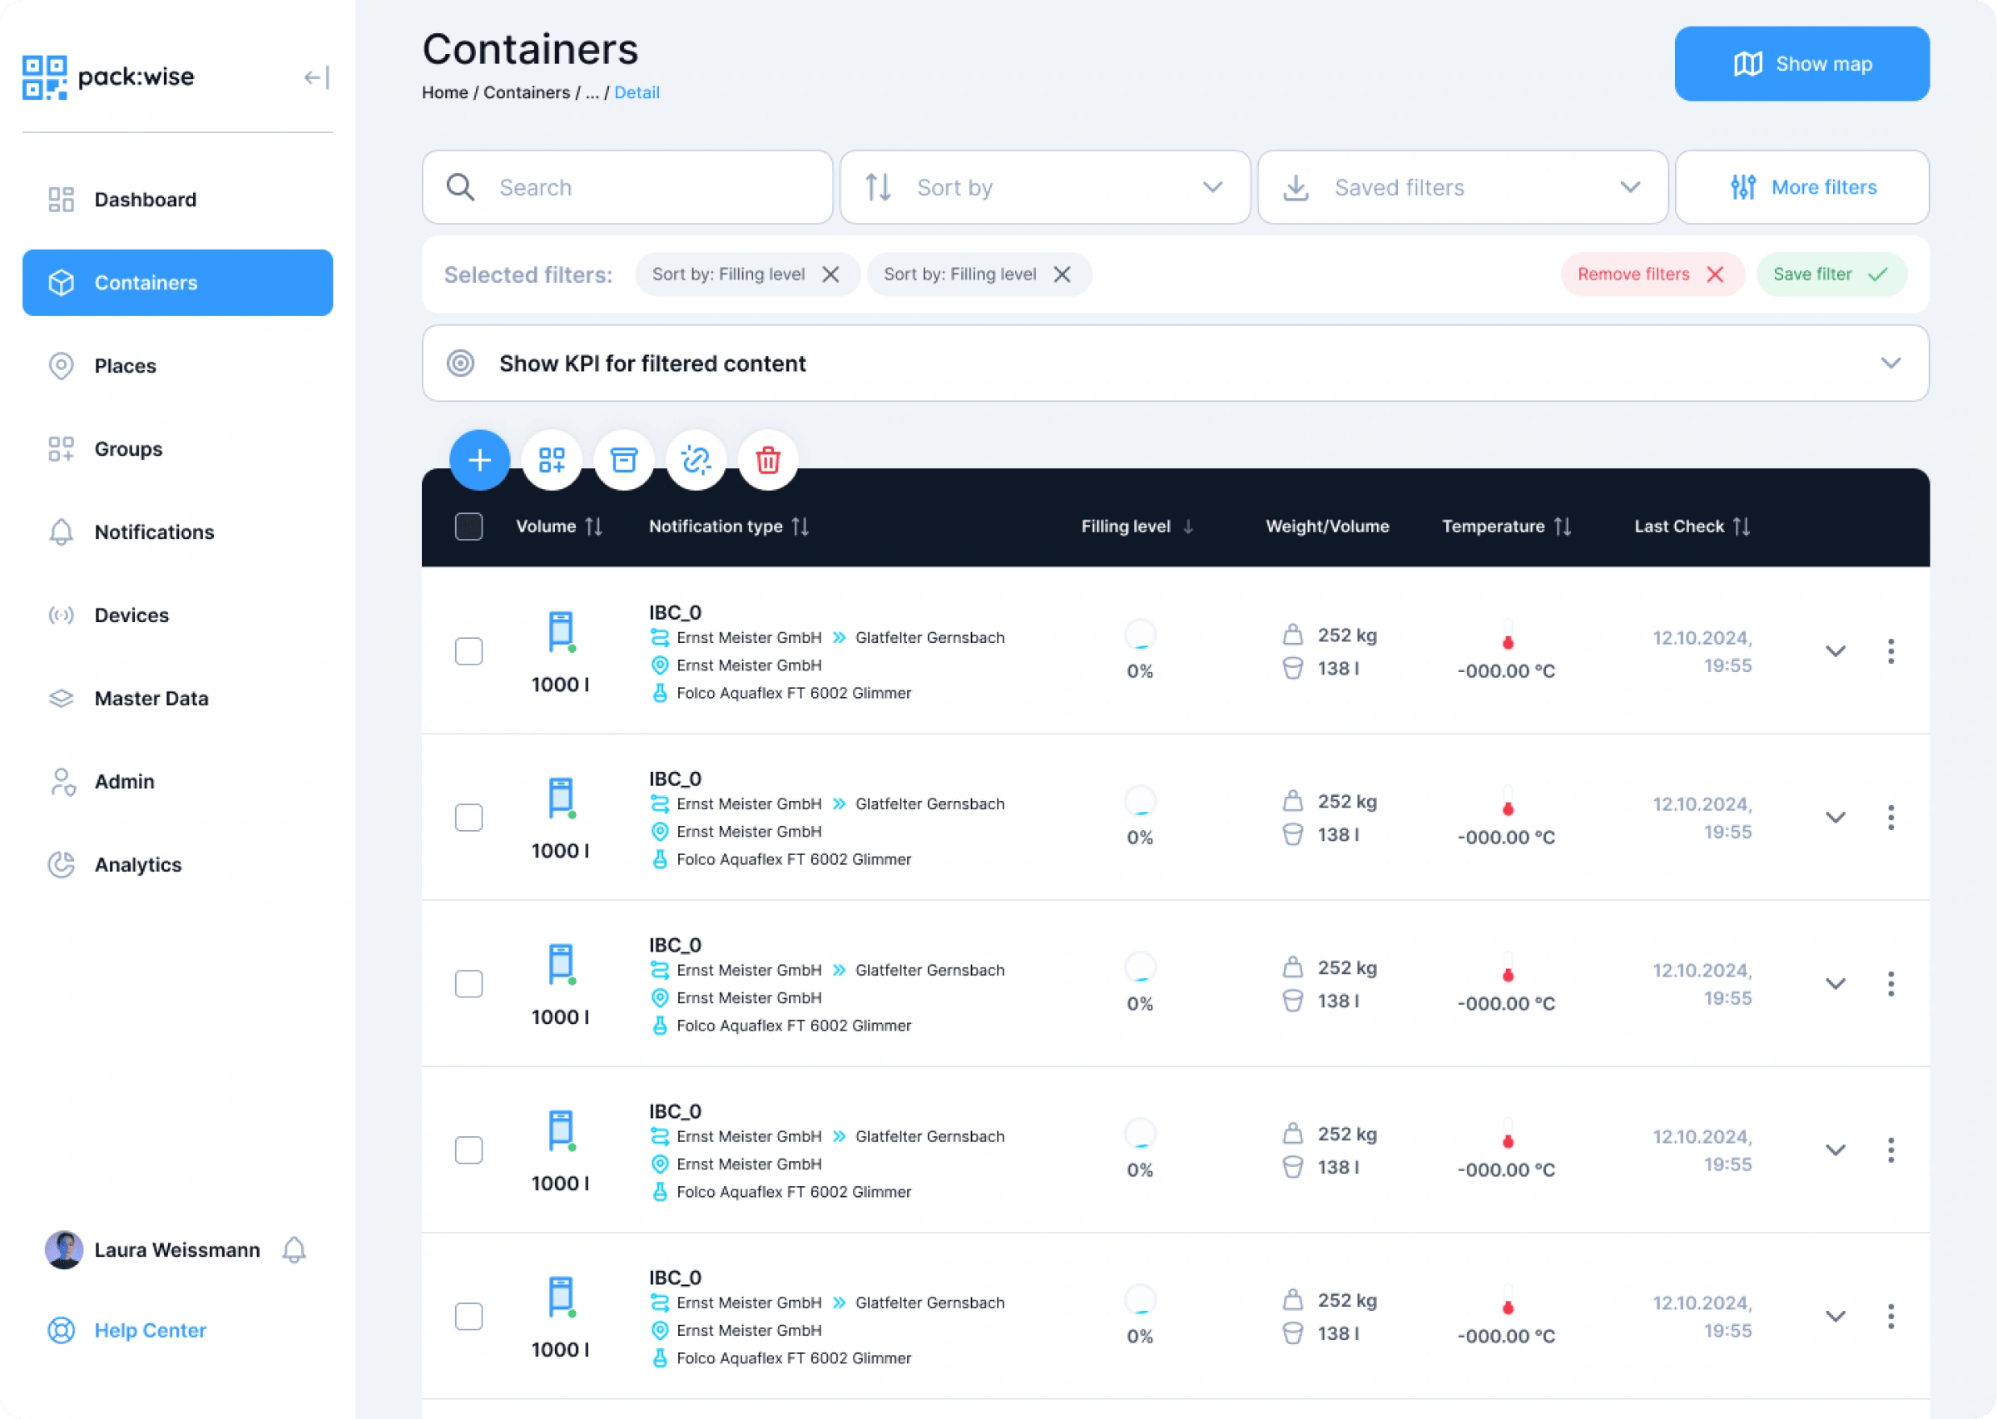Remove second Sort by: Filling level chip
1997x1419 pixels.
[1063, 274]
